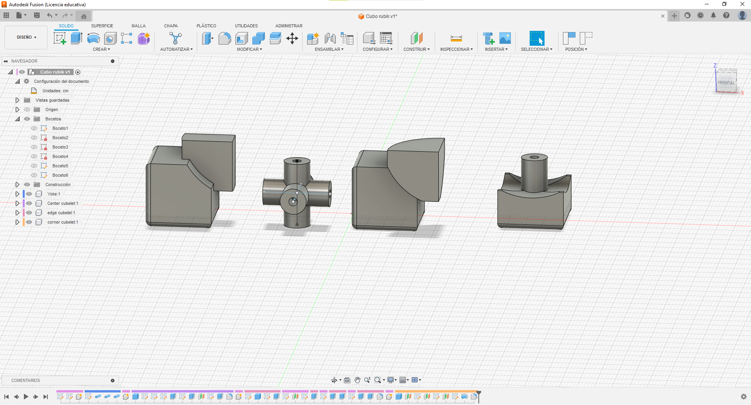This screenshot has width=751, height=405.
Task: Expand the Origen folder
Action: [17, 109]
